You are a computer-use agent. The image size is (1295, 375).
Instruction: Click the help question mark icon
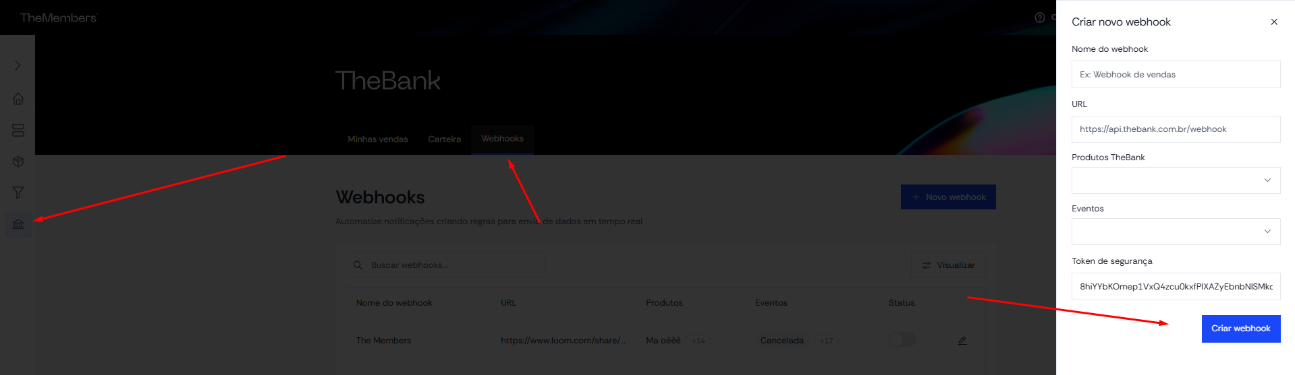pyautogui.click(x=1040, y=18)
